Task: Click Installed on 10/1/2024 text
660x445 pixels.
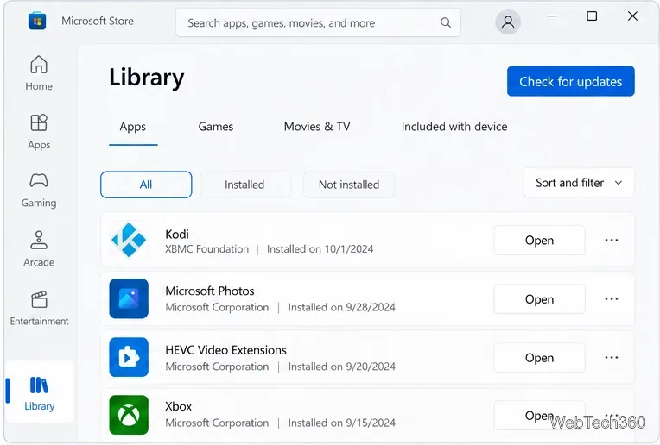Action: click(320, 248)
